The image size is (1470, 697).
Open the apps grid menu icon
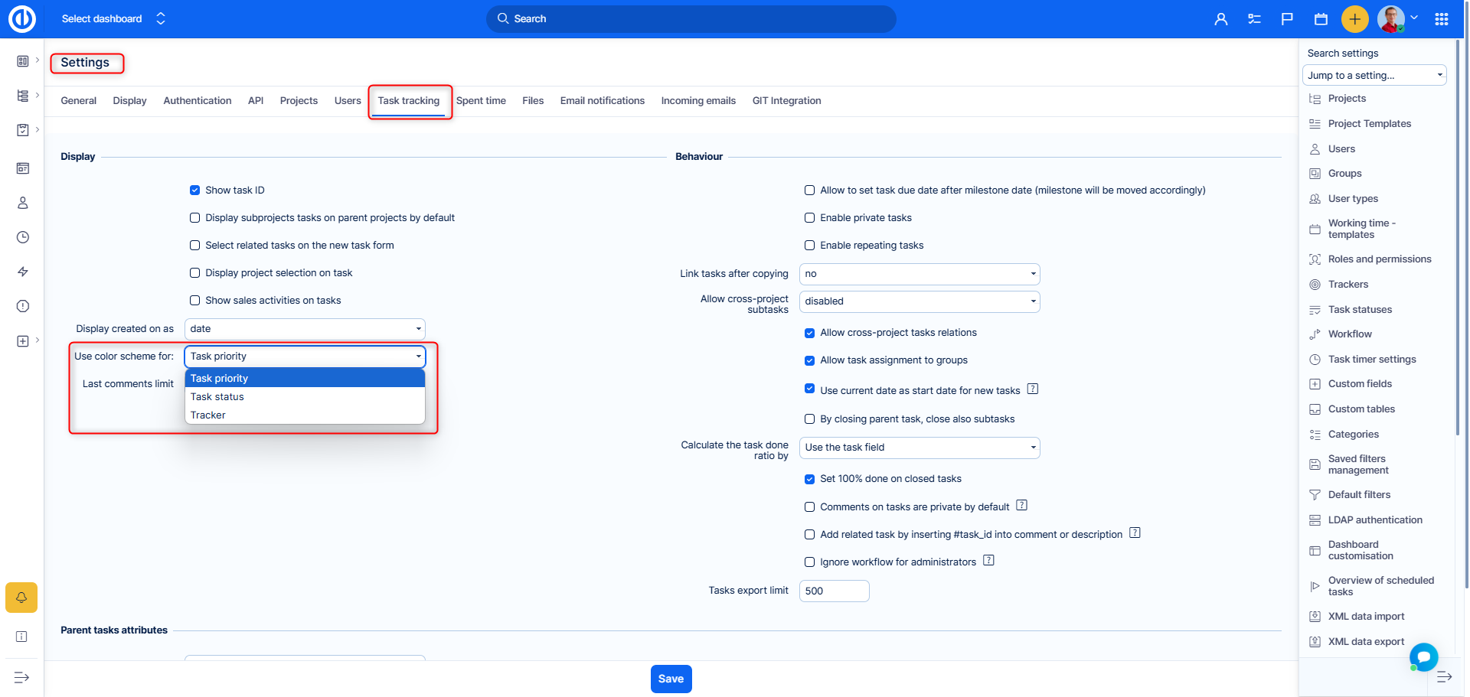tap(1442, 19)
